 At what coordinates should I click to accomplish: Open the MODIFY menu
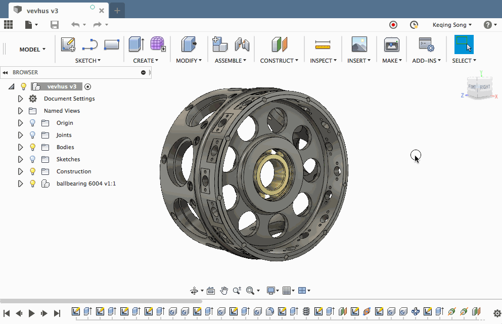pyautogui.click(x=189, y=61)
